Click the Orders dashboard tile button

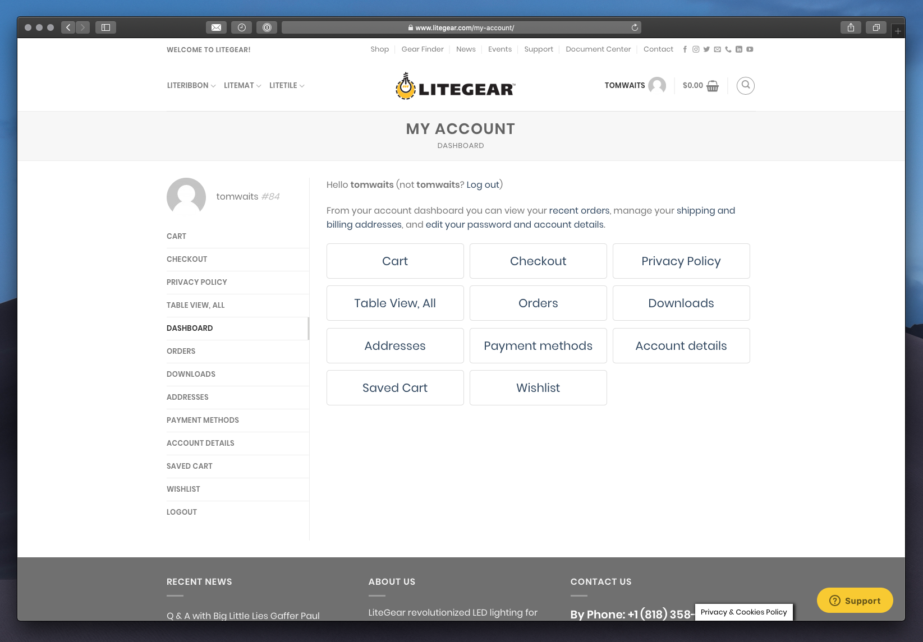538,303
